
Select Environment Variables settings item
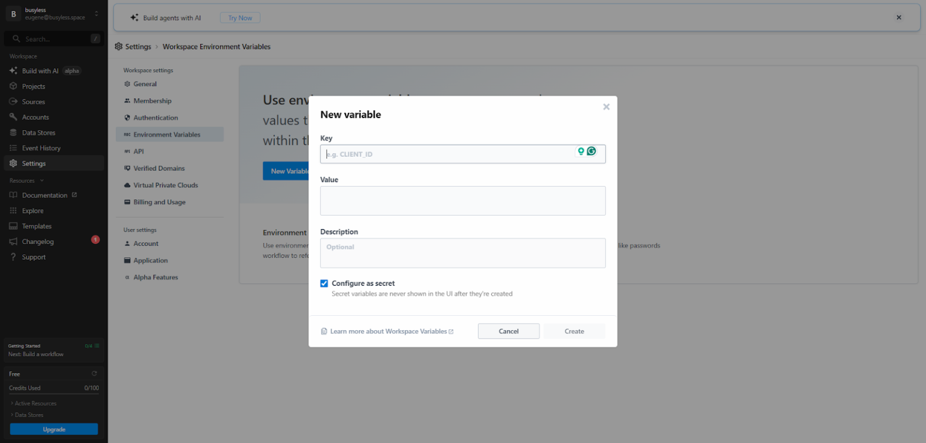(x=169, y=134)
